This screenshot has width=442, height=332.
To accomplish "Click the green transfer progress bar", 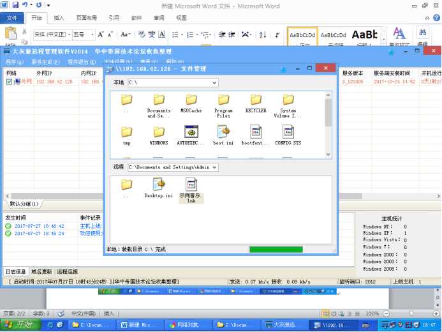I will (x=276, y=250).
